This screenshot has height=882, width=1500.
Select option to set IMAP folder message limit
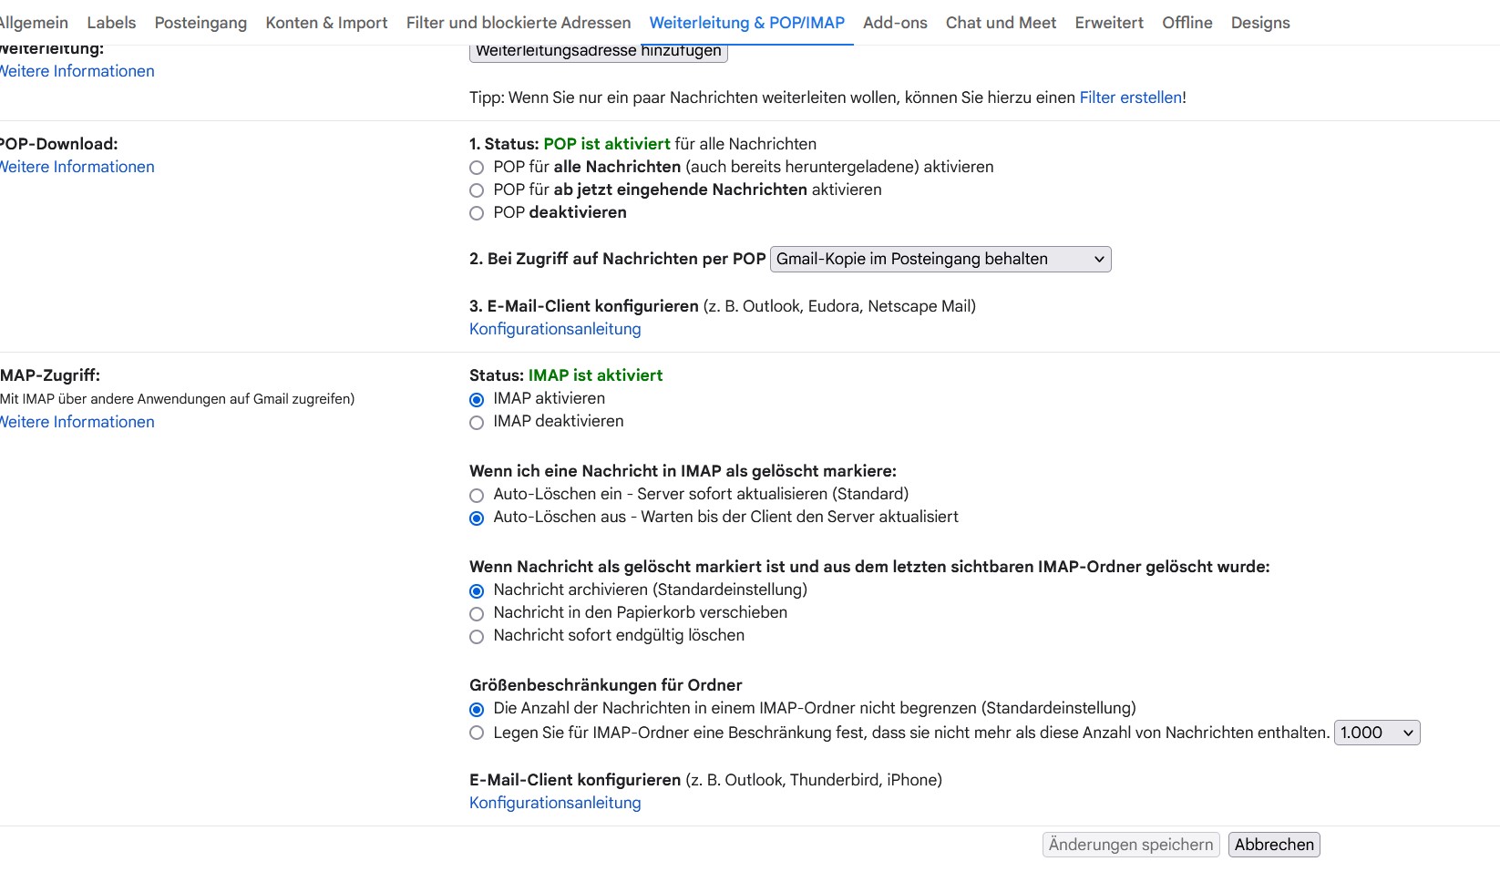click(x=477, y=733)
